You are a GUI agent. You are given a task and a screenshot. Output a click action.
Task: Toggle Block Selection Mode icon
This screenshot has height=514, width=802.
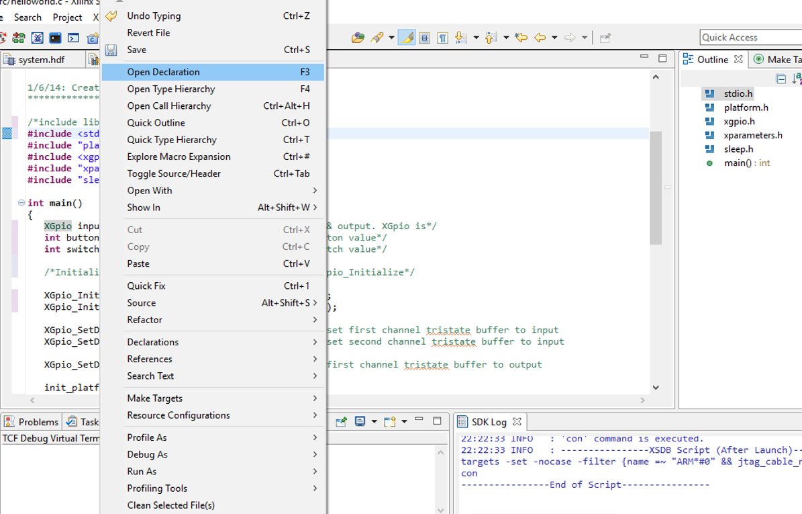click(x=424, y=38)
